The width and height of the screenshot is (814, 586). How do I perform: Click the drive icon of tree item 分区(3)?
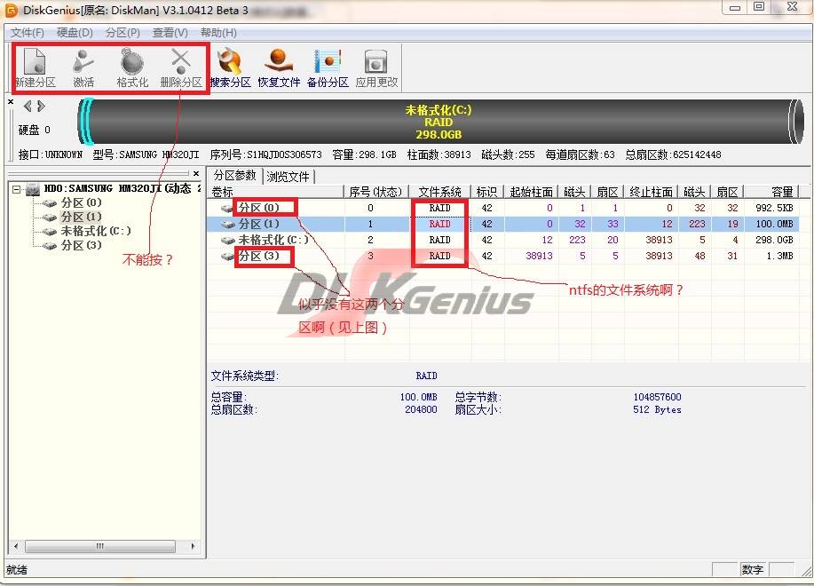pyautogui.click(x=50, y=246)
